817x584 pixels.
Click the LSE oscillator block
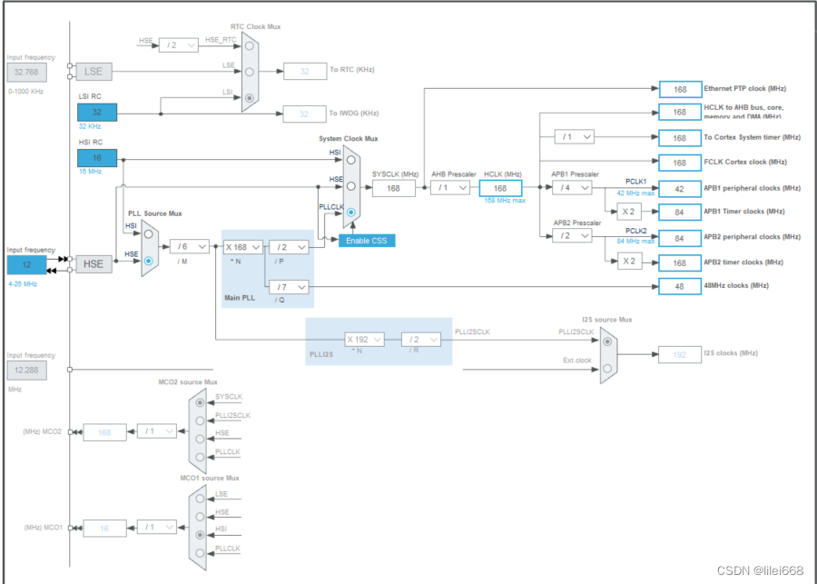94,72
